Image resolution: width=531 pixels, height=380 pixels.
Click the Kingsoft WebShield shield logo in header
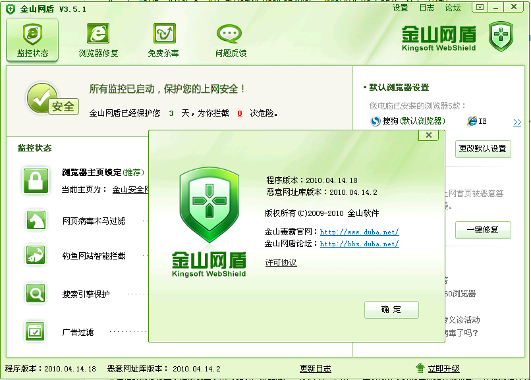tap(501, 36)
